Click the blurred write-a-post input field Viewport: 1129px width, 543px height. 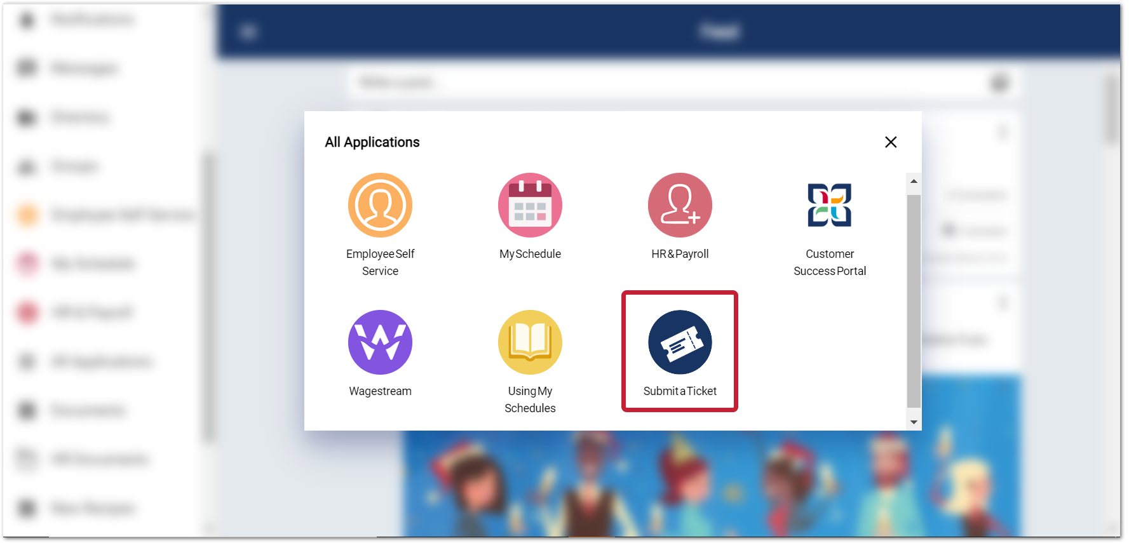tap(667, 83)
